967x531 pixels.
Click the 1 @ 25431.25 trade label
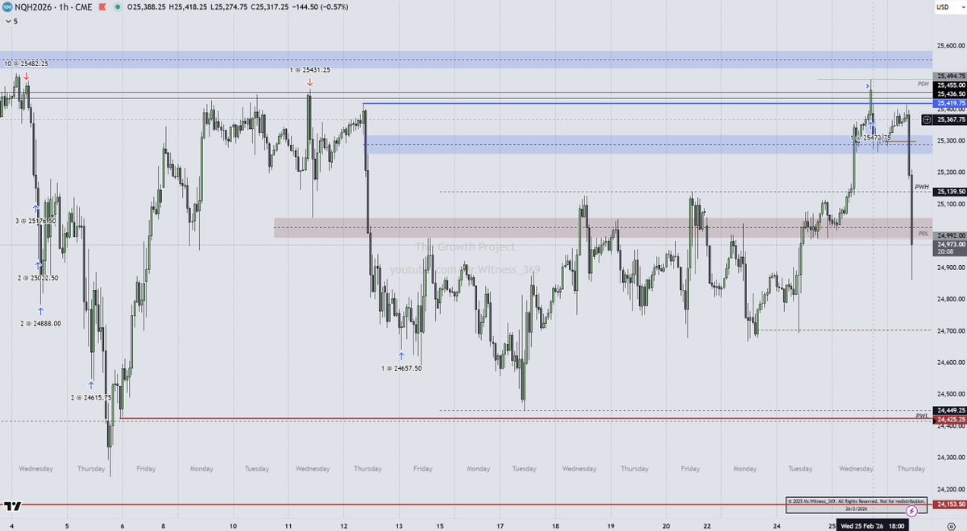coord(309,70)
